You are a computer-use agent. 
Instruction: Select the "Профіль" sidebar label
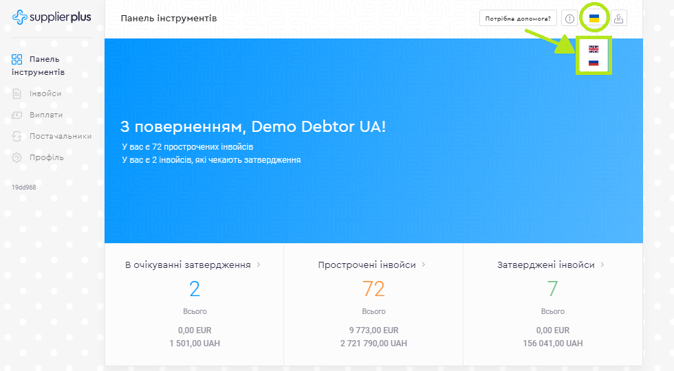tap(46, 157)
